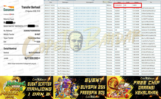
Task: Click the Via column header
Action: (151, 2)
